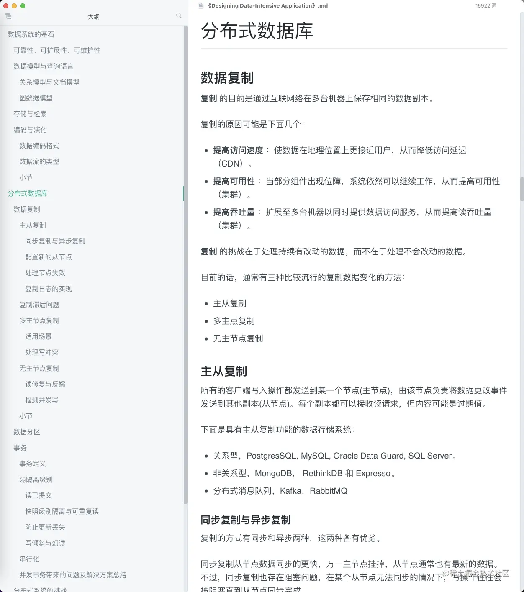Image resolution: width=524 pixels, height=592 pixels.
Task: Click bold text 提高访问速度 in list
Action: 238,150
